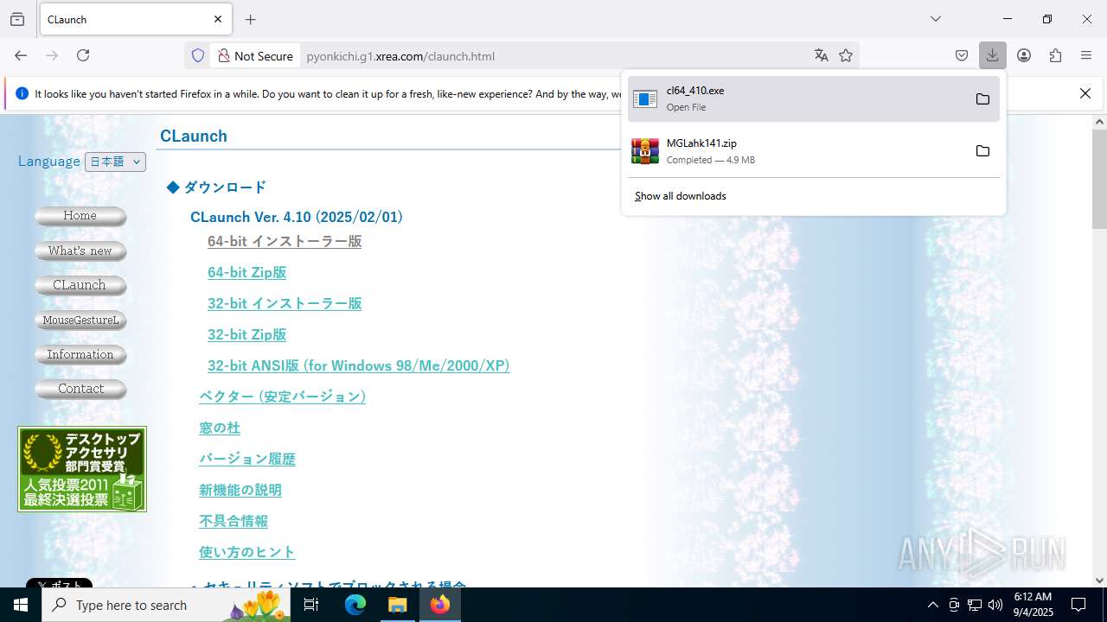Select the CLaunch browser tab
The image size is (1107, 622).
(x=135, y=19)
